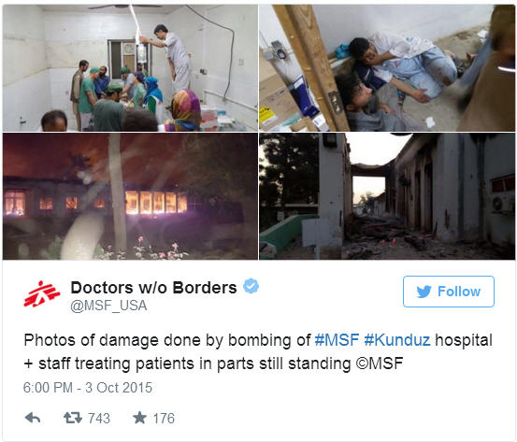Click the reply arrow icon

click(33, 418)
